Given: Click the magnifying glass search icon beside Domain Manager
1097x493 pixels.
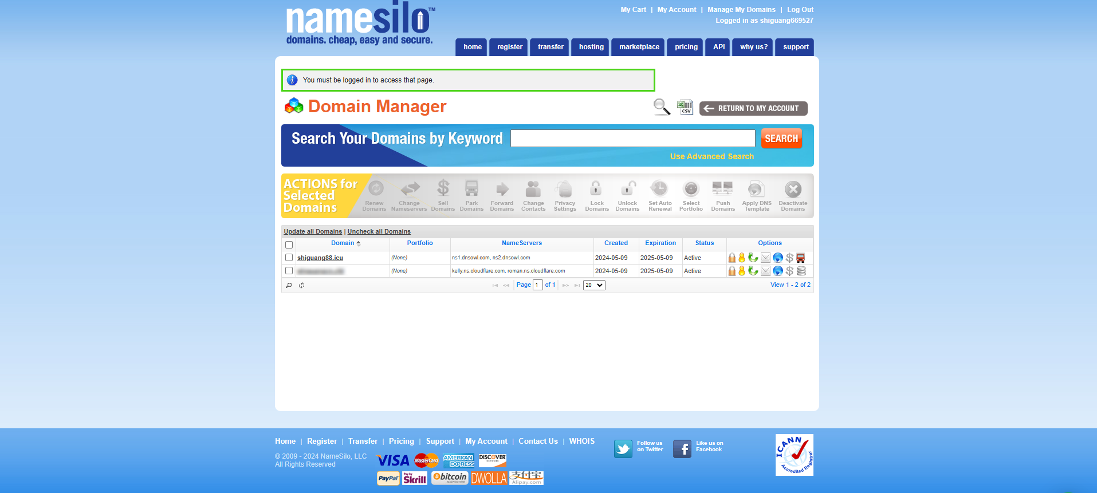Looking at the screenshot, I should (662, 107).
